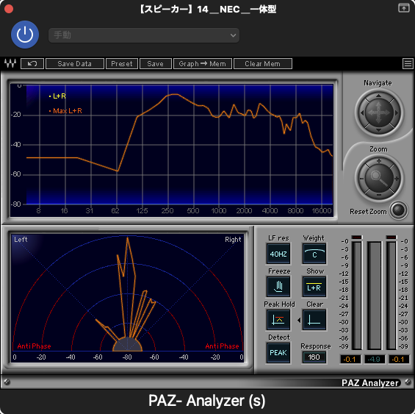This screenshot has width=415, height=414.
Task: Click the Save button
Action: coord(156,64)
